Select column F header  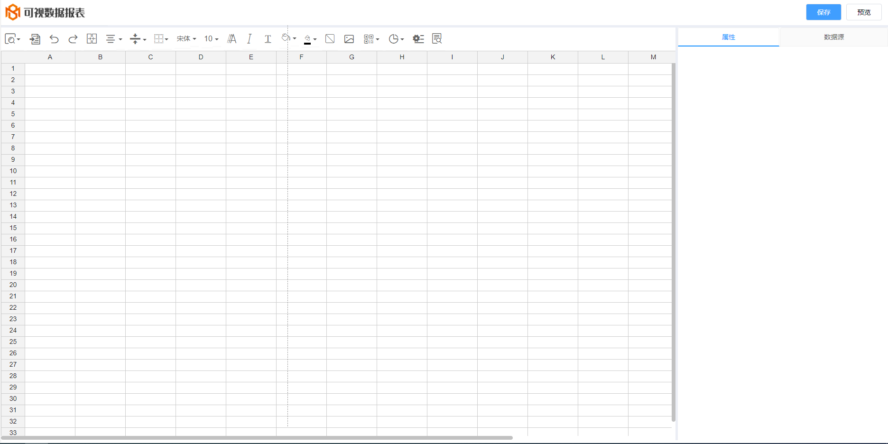coord(301,57)
